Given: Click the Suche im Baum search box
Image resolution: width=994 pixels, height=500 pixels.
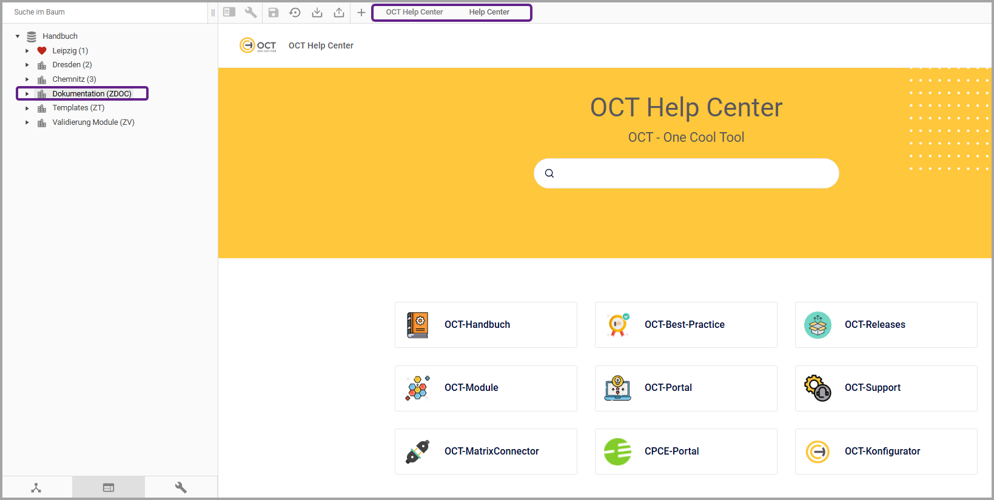Looking at the screenshot, I should [x=103, y=12].
